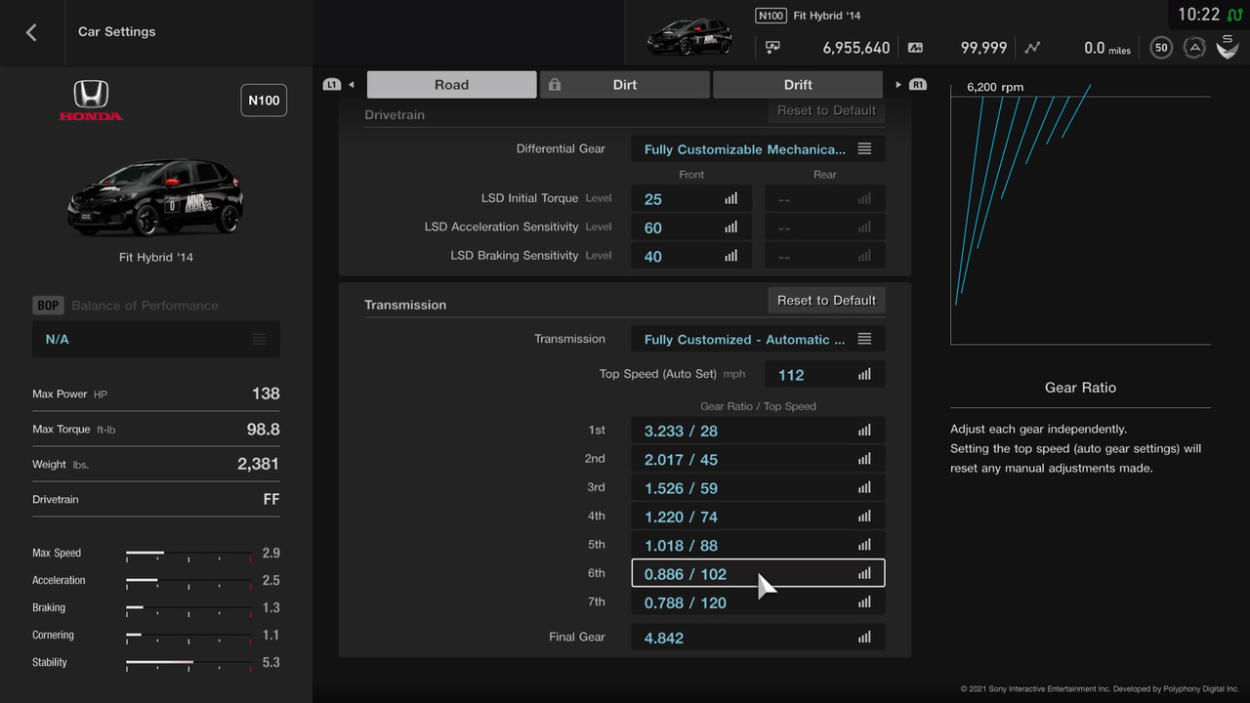Click the level 50 circle badge
Screen dimensions: 1250x703
click(1161, 47)
